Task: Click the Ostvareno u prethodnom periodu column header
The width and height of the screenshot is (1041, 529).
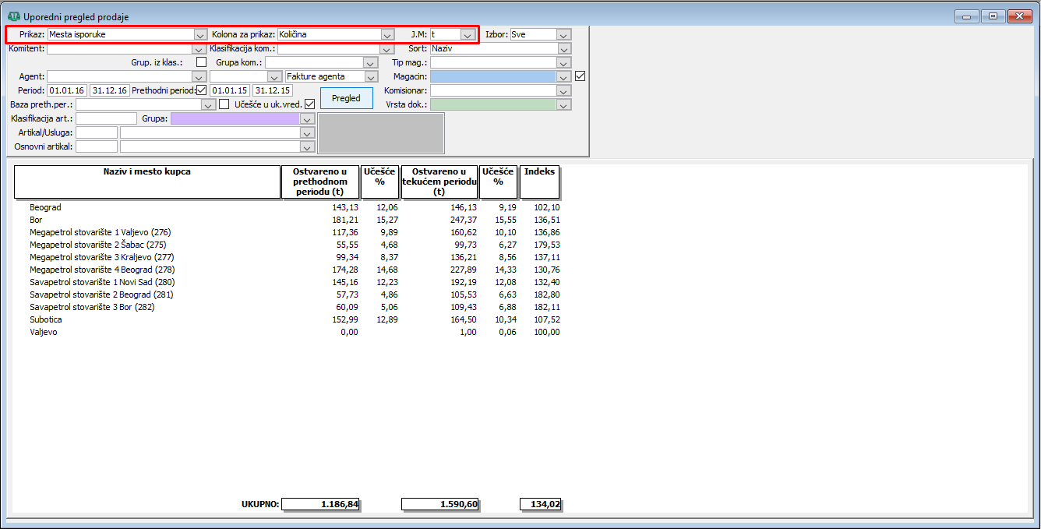Action: click(320, 182)
